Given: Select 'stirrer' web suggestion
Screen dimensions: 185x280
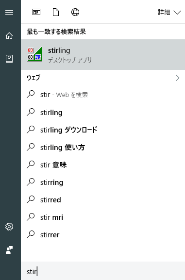Looking at the screenshot, I should [x=103, y=235].
